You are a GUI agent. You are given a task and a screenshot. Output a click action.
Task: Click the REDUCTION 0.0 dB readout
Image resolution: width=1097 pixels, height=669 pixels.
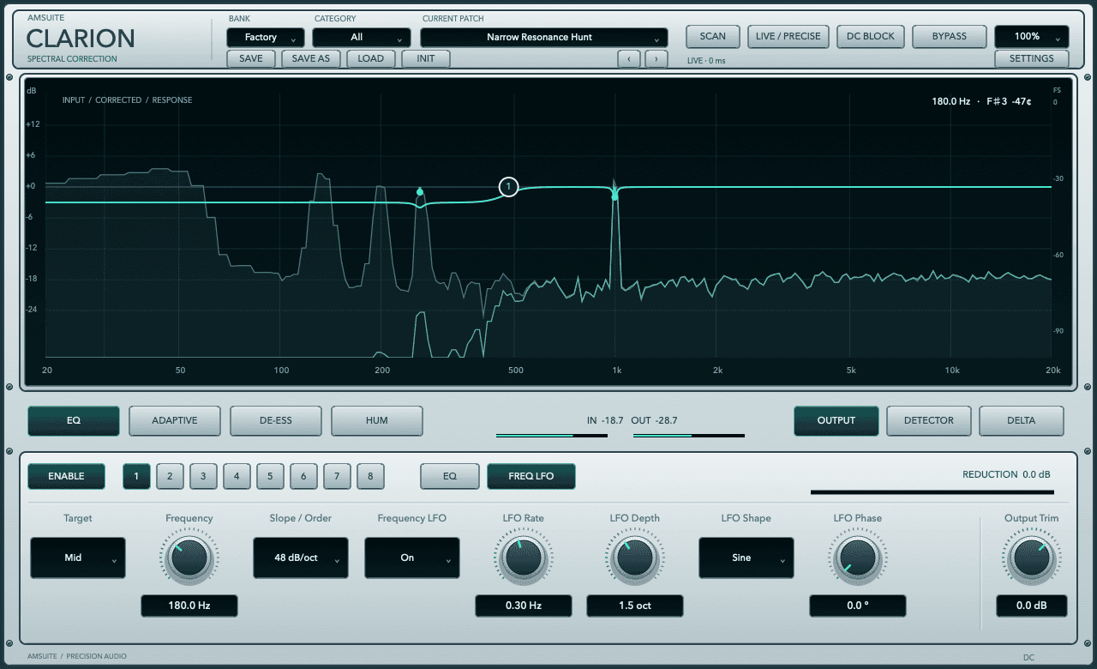coord(1006,474)
